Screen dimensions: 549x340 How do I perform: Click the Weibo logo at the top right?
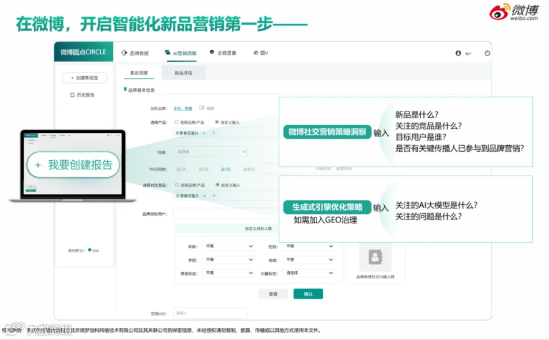click(x=514, y=12)
